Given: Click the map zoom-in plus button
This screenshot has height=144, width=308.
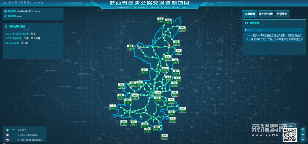Looking at the screenshot, I should pyautogui.click(x=303, y=135).
